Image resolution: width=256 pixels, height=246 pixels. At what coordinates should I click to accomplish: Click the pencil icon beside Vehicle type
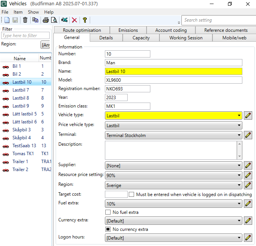248,115
